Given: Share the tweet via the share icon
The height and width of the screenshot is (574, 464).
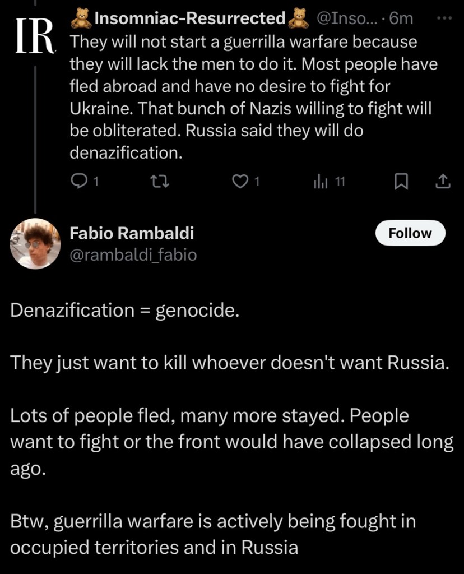Looking at the screenshot, I should 443,180.
